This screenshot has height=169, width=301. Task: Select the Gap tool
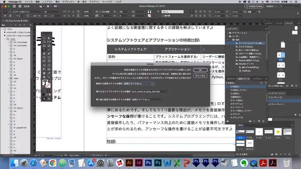49,42
